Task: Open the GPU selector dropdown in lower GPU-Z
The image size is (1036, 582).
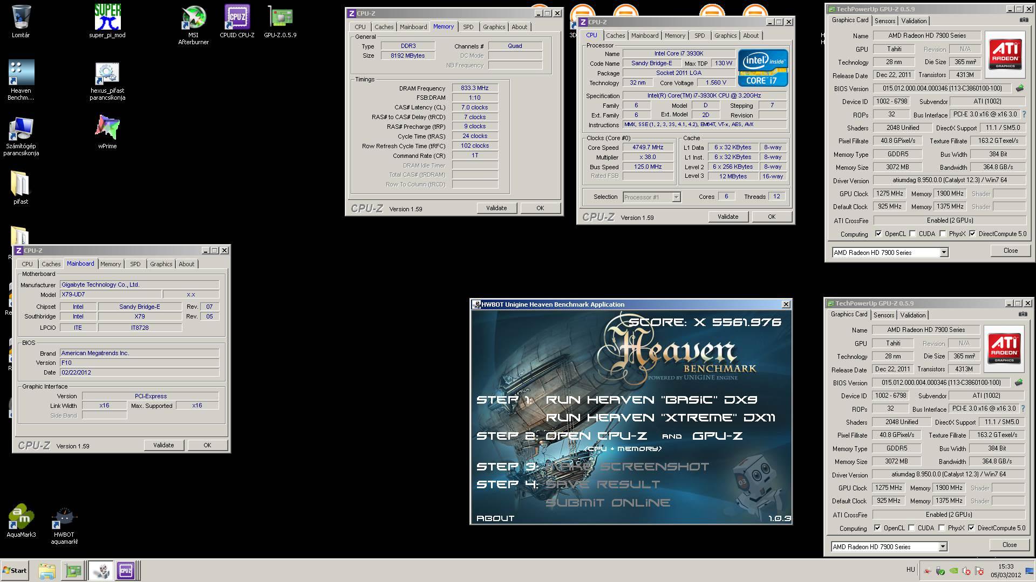Action: coord(889,546)
